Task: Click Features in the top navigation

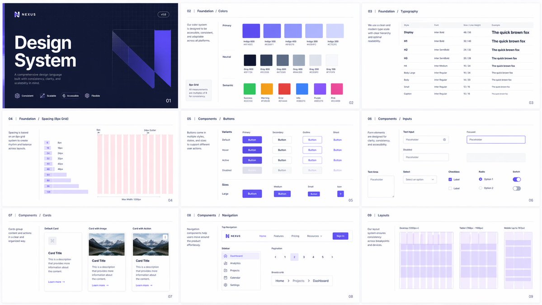Action: click(279, 236)
